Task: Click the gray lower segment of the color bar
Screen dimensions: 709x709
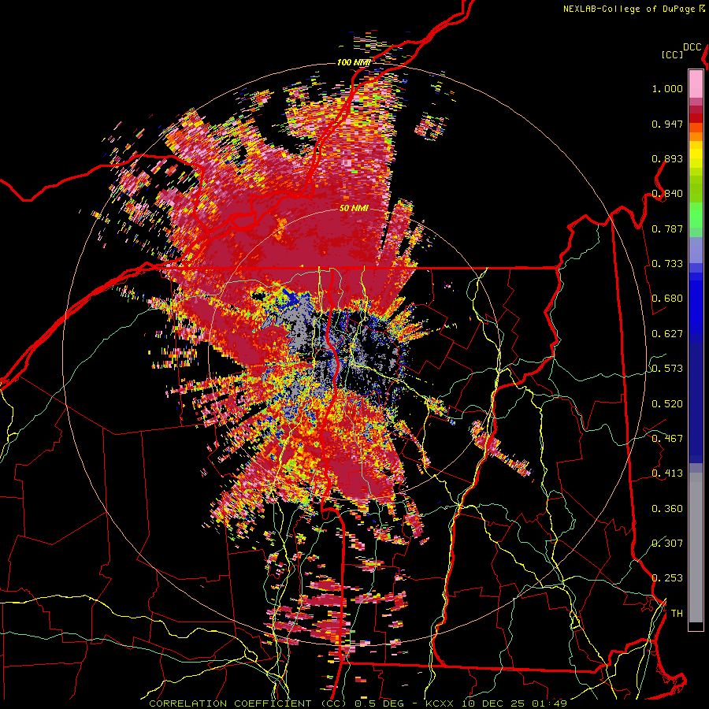Action: pyautogui.click(x=696, y=548)
